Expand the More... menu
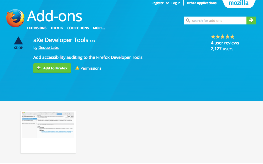263x164 pixels. pos(99,28)
